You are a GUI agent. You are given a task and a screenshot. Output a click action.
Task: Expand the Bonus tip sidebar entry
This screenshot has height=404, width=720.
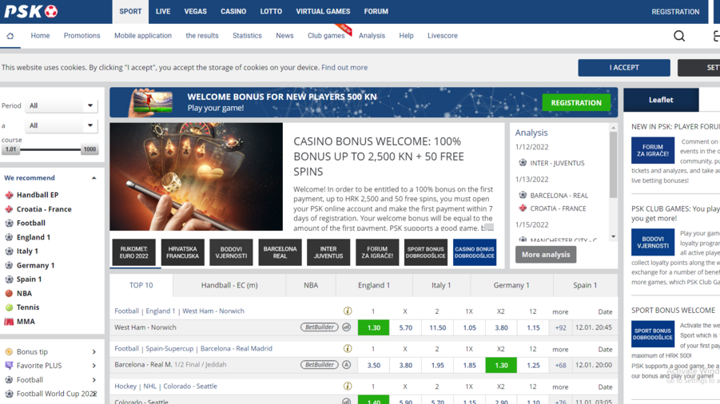(93, 351)
